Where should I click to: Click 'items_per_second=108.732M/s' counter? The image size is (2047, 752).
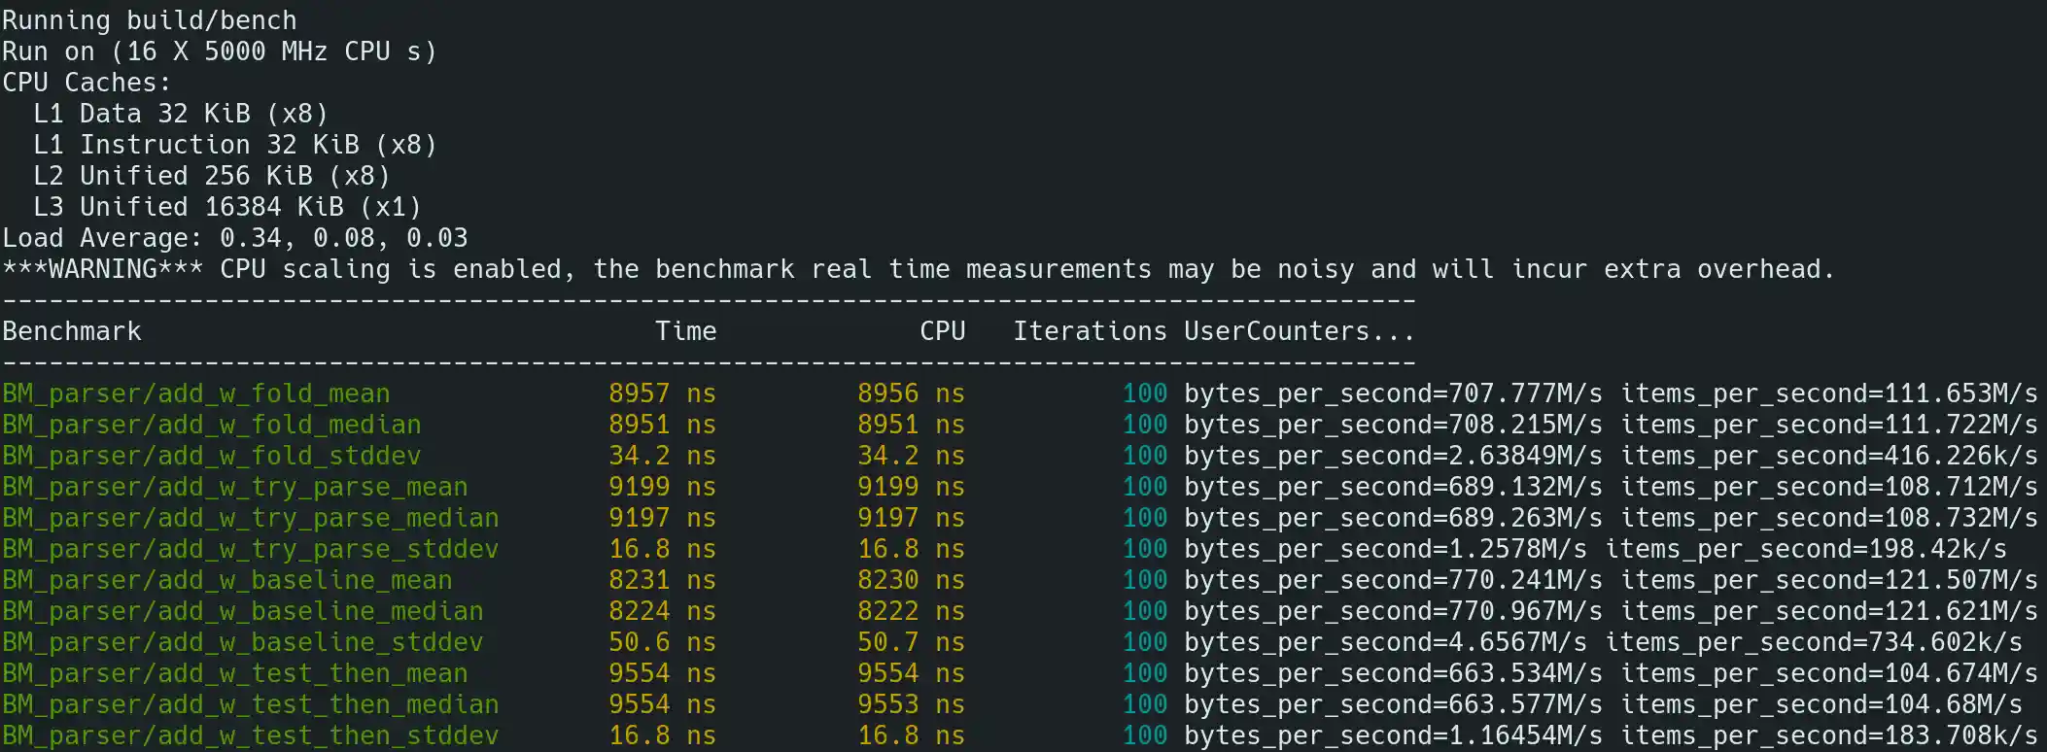click(x=1828, y=518)
